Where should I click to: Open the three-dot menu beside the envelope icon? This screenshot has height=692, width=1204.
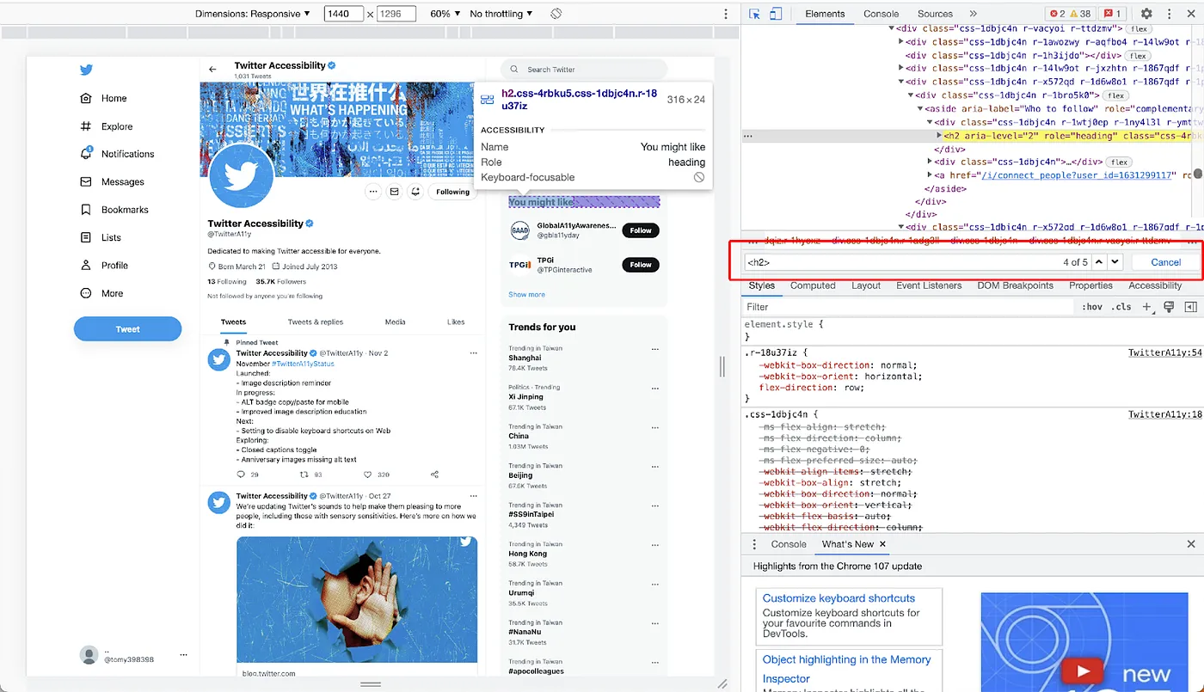[x=372, y=192]
